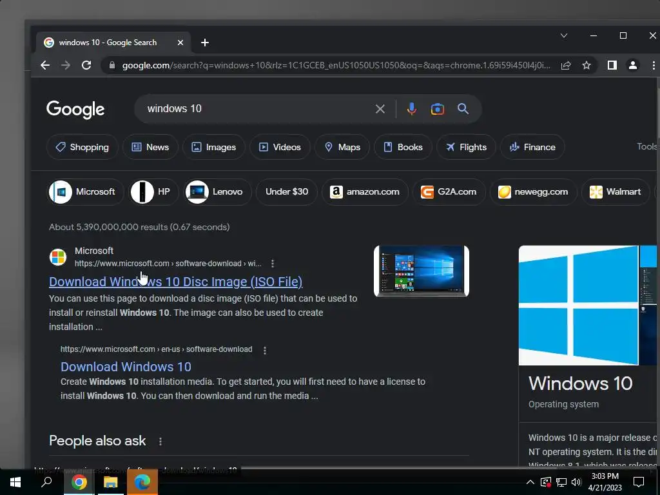Switch to Books results
The height and width of the screenshot is (495, 660).
pyautogui.click(x=403, y=147)
